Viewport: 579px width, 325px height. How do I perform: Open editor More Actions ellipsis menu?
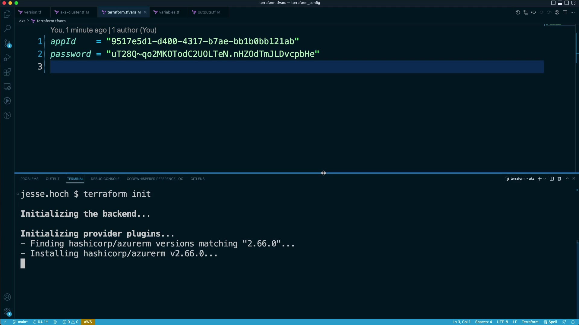[x=573, y=12]
